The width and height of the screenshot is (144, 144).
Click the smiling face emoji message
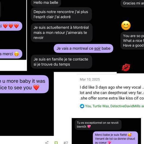click(x=126, y=25)
